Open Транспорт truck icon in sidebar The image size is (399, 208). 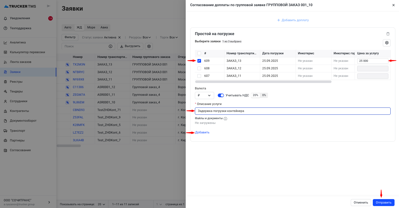tap(5, 131)
